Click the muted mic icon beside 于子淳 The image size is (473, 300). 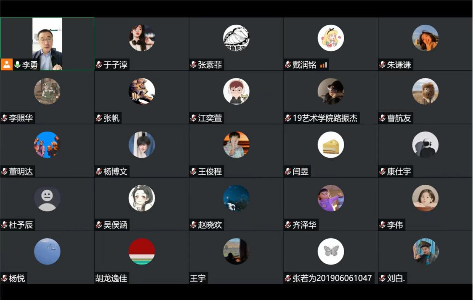(x=99, y=65)
